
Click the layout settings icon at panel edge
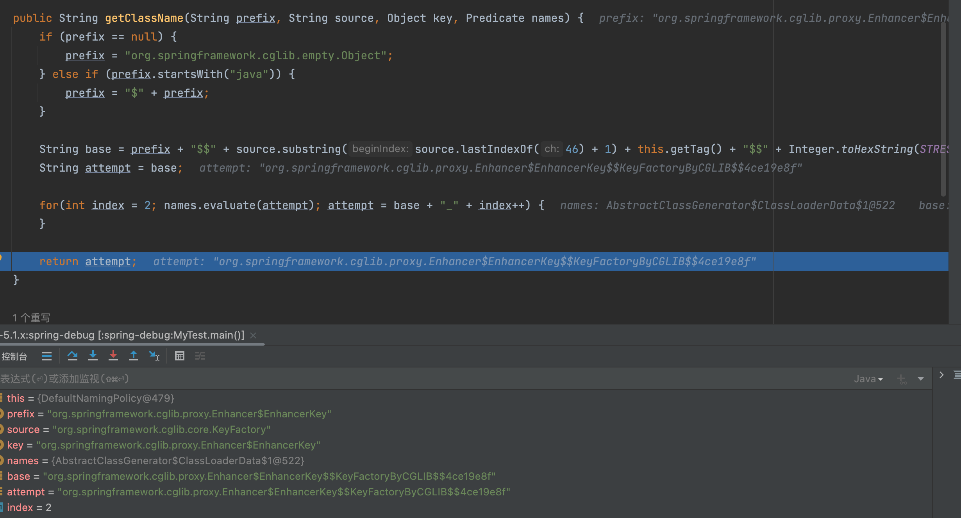click(957, 375)
